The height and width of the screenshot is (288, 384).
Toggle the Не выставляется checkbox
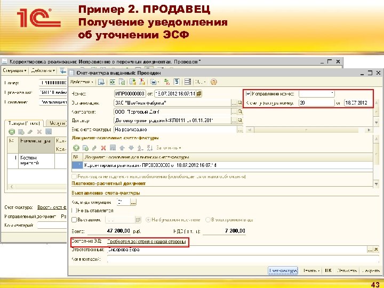(73, 210)
